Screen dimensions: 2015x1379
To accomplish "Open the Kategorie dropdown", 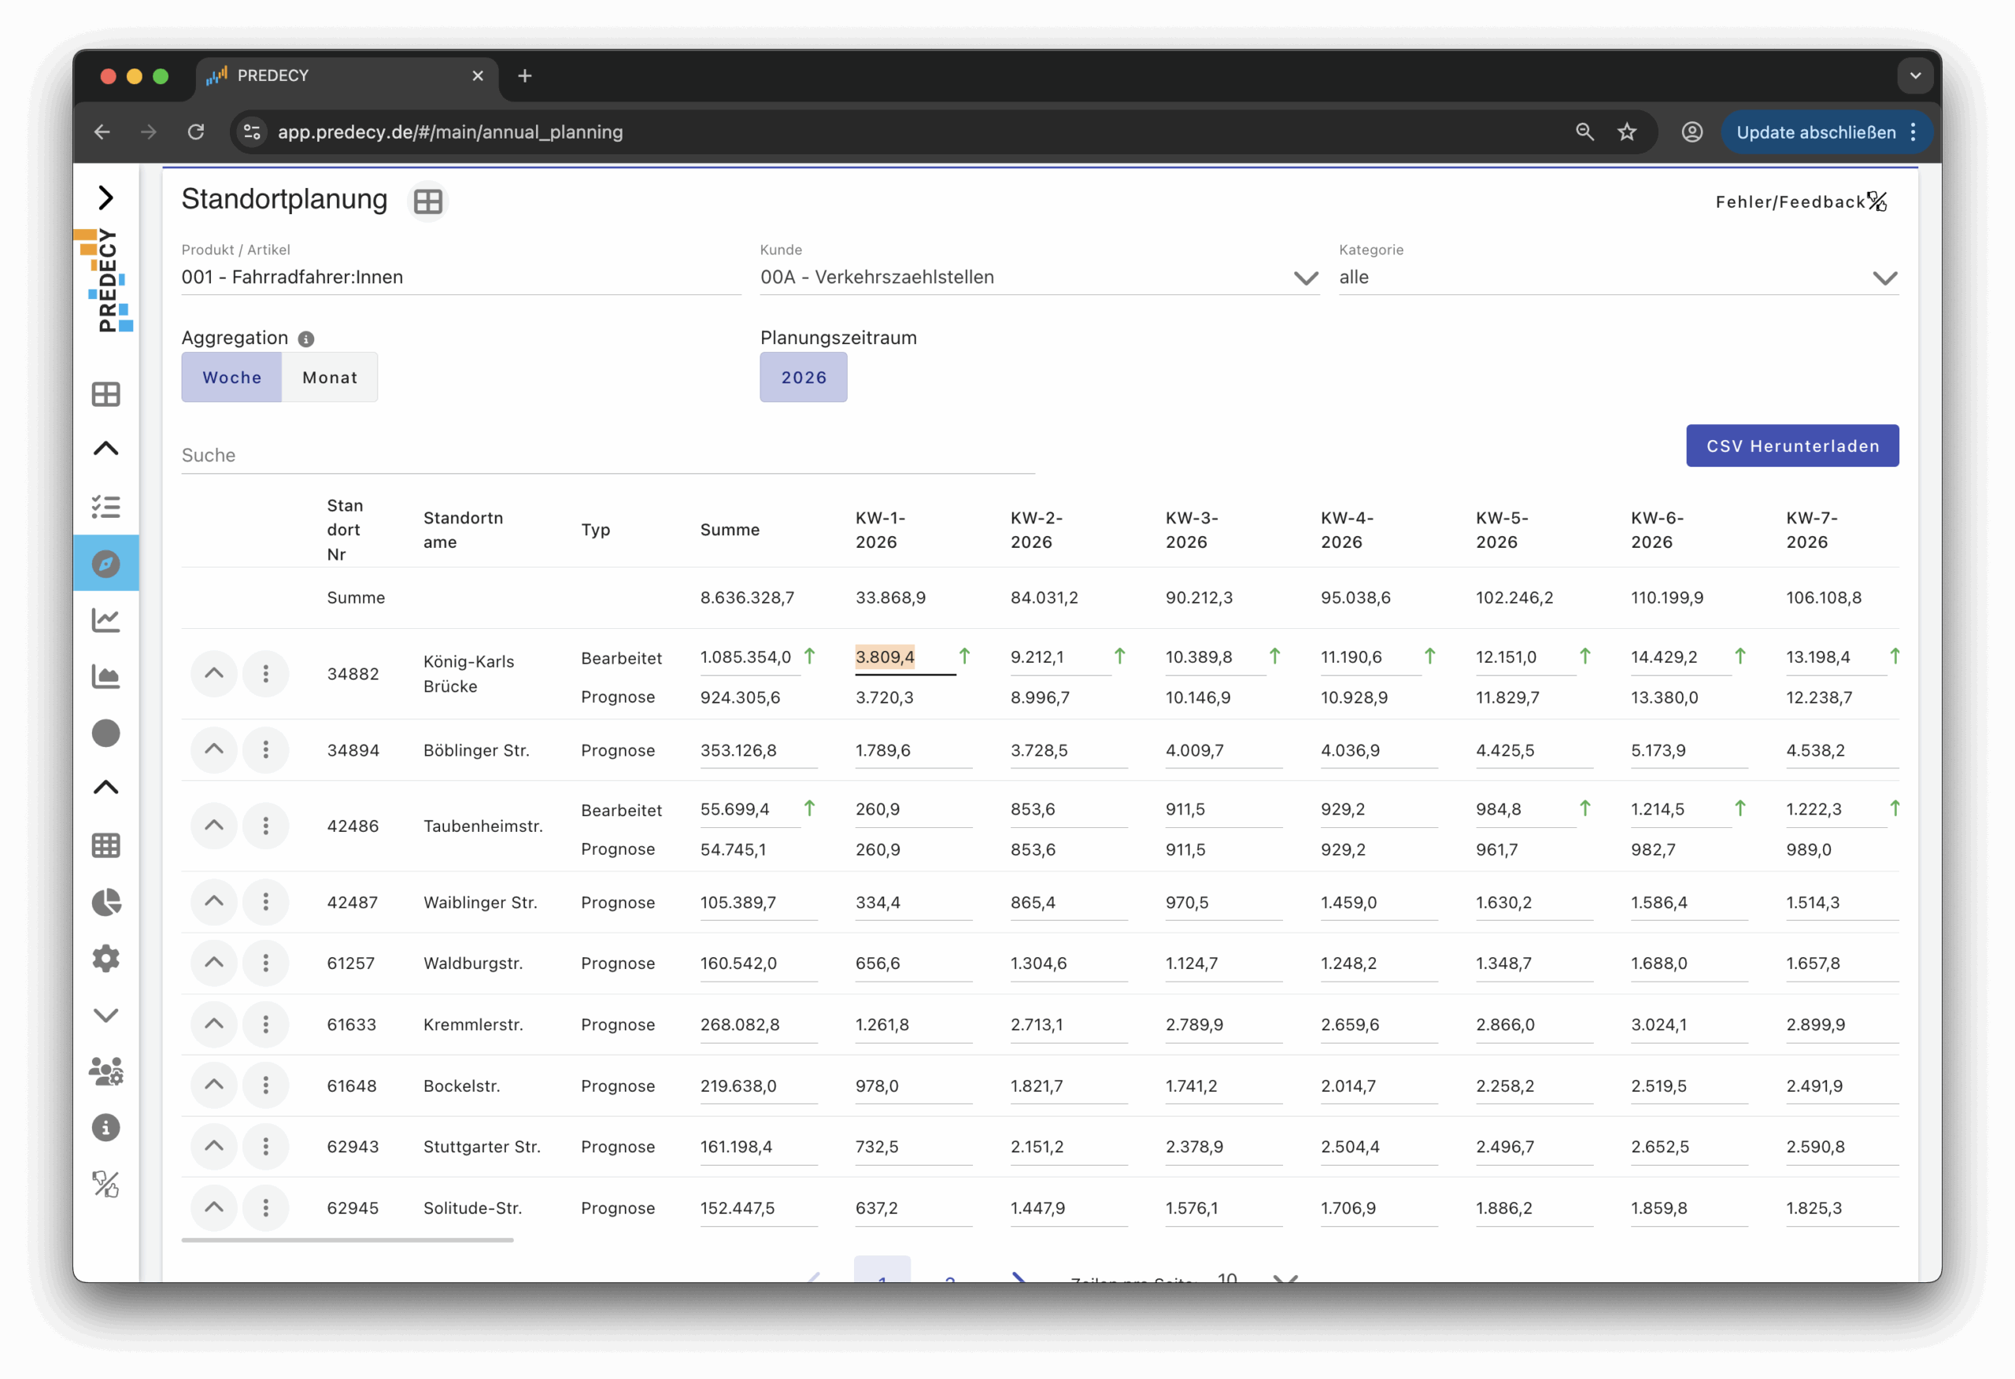I will point(1884,279).
